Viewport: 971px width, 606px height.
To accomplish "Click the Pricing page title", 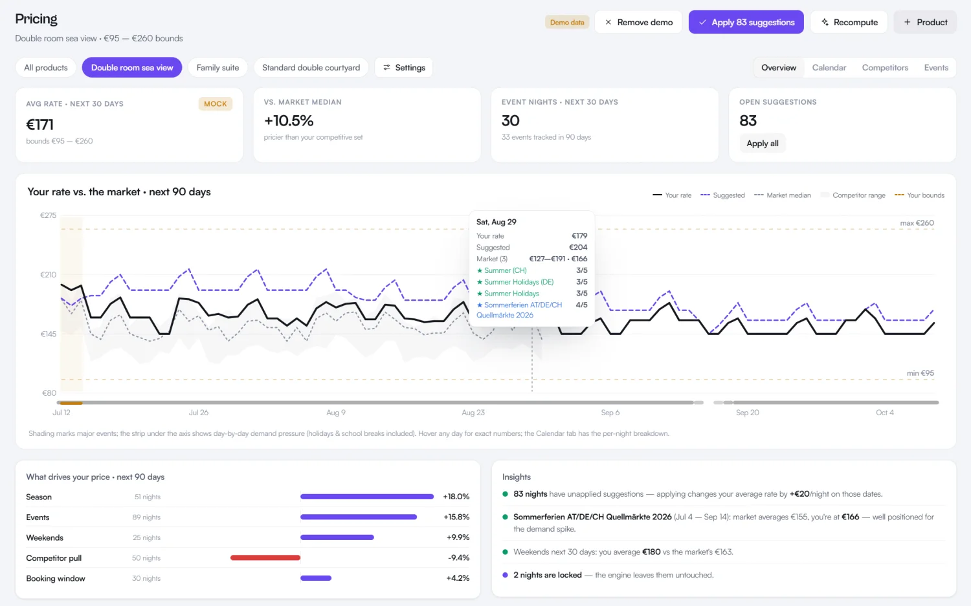I will click(36, 19).
